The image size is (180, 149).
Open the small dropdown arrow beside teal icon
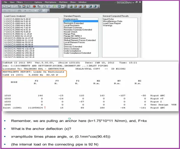[x=63, y=7]
